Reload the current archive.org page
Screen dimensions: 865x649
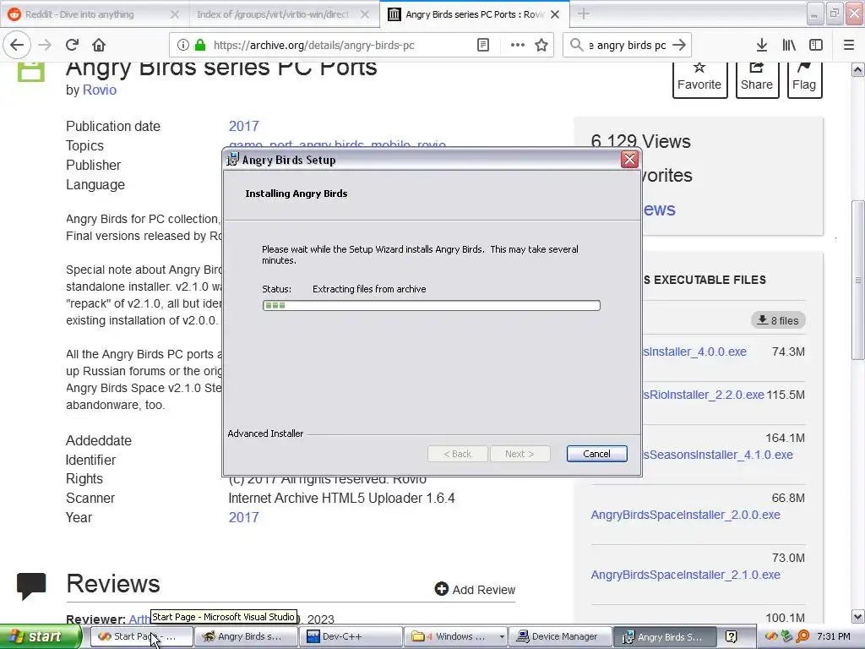[73, 45]
